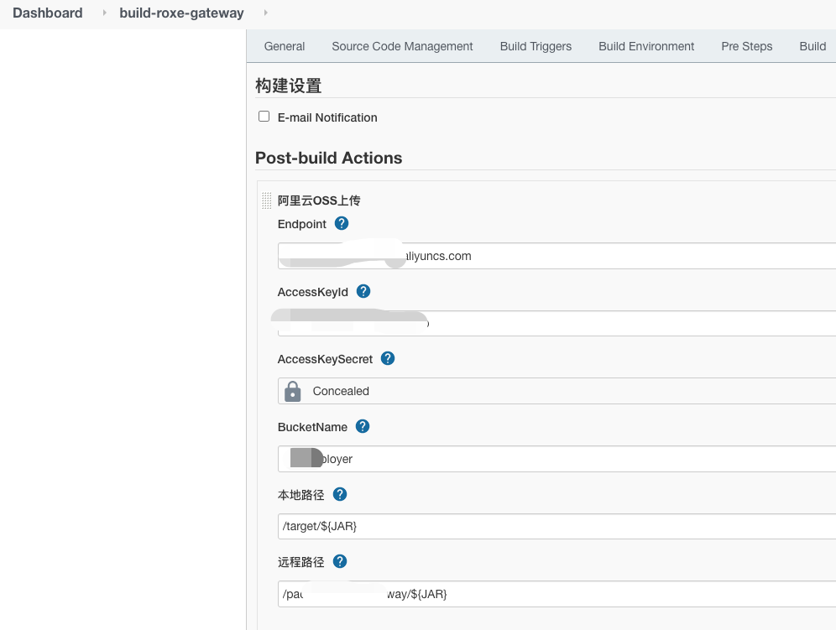Select the Build Environment tab

coord(646,46)
